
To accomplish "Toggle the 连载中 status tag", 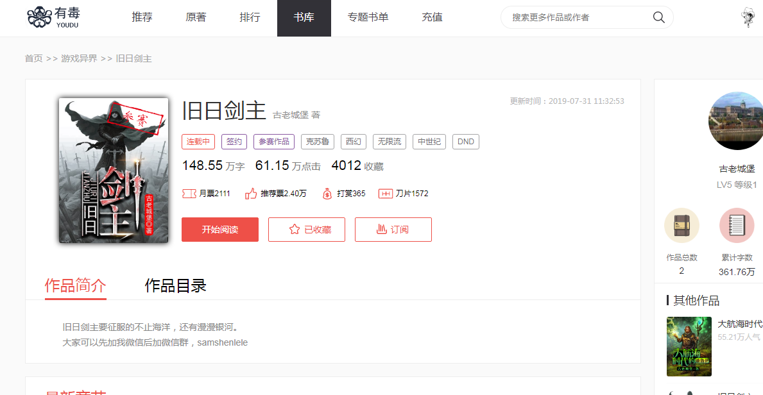I will click(x=198, y=141).
